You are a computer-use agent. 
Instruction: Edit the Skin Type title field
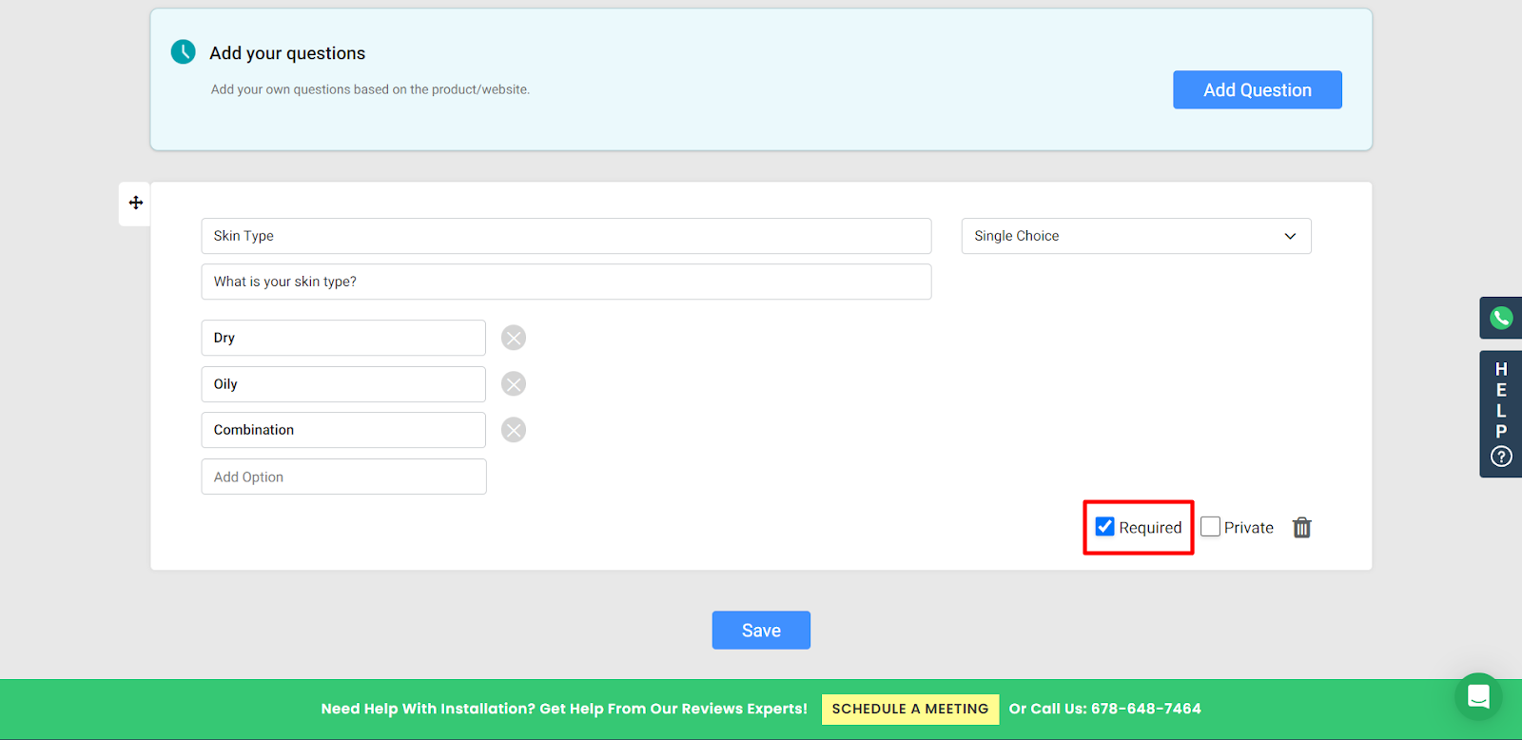point(566,236)
